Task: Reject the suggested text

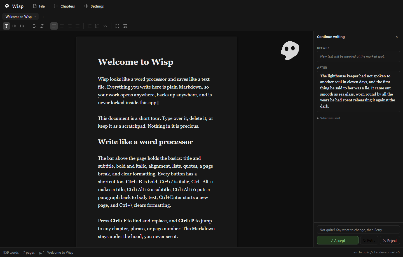Action: [390, 240]
